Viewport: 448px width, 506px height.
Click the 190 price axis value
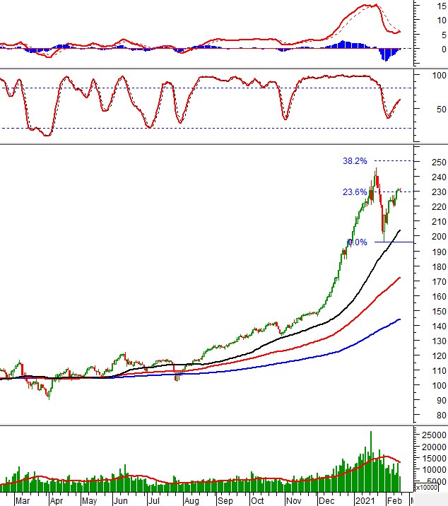439,252
